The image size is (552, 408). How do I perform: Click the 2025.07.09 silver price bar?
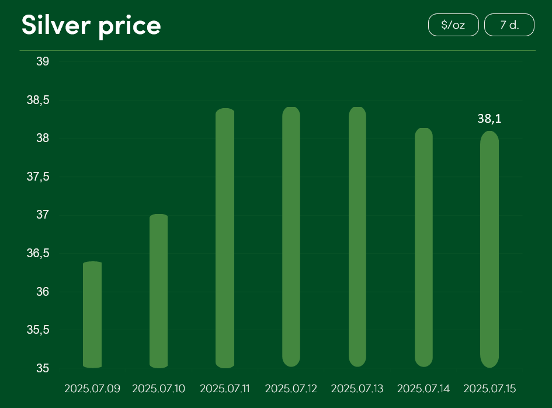pyautogui.click(x=92, y=314)
